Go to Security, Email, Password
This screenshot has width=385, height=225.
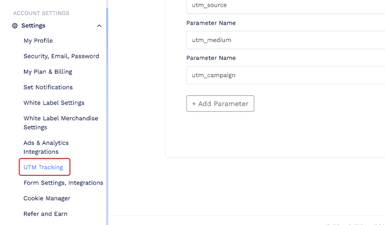(x=62, y=56)
